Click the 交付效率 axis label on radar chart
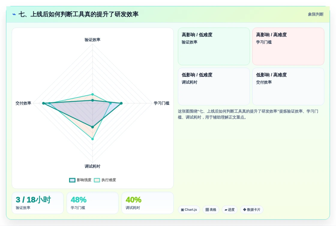336x226 pixels. (x=23, y=103)
